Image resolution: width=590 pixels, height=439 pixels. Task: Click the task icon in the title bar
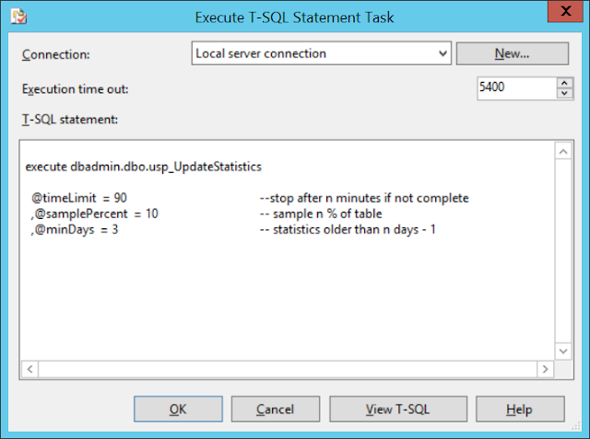(x=18, y=17)
